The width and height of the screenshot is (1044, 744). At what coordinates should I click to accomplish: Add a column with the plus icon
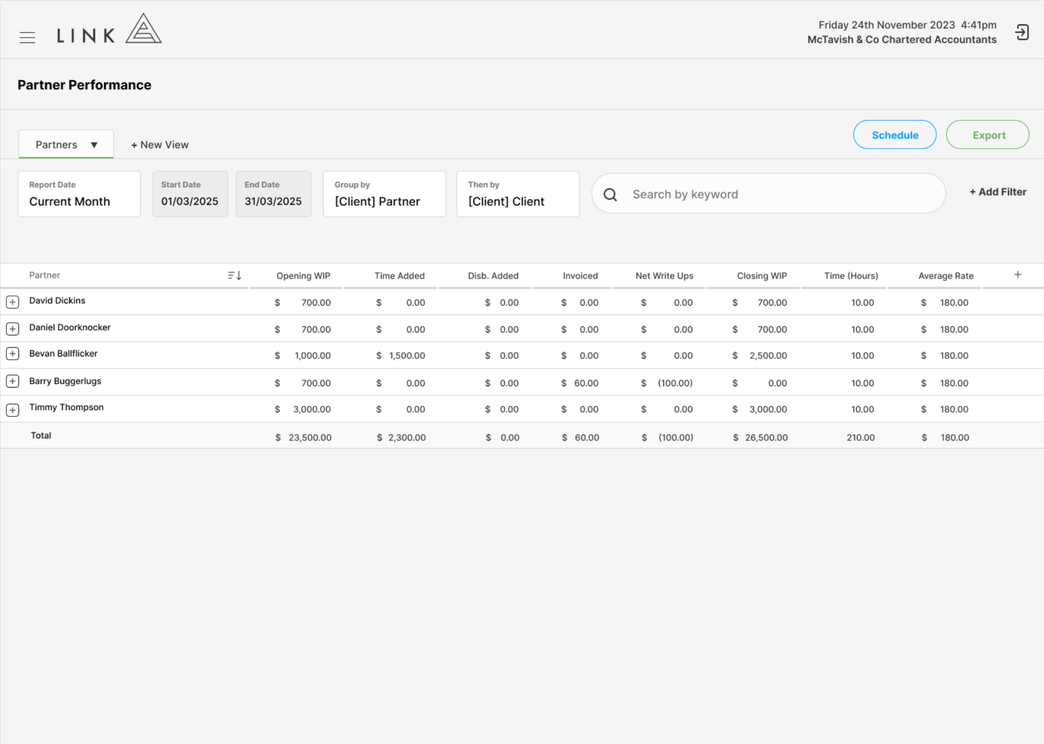click(x=1018, y=275)
